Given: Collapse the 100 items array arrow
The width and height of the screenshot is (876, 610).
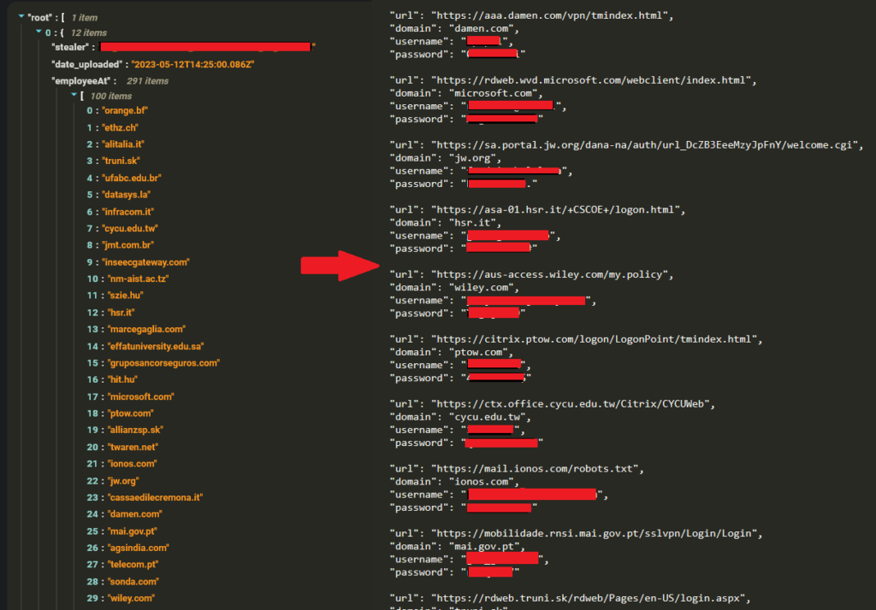Looking at the screenshot, I should click(74, 96).
